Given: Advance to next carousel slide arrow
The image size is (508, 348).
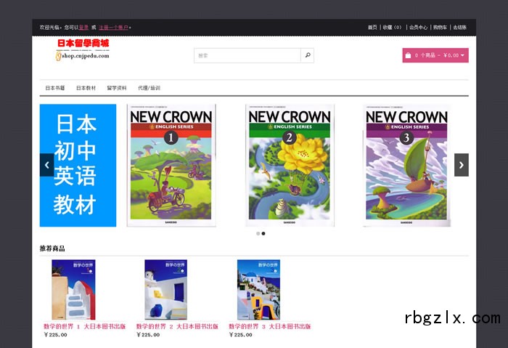Looking at the screenshot, I should pos(462,165).
